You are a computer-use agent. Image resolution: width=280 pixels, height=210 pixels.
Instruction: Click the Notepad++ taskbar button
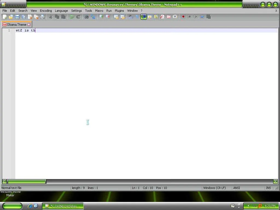(63, 206)
